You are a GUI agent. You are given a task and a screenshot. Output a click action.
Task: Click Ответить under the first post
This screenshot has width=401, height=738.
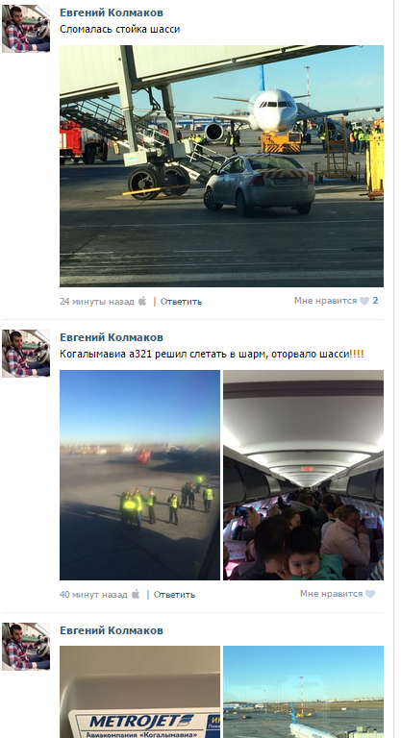point(181,301)
